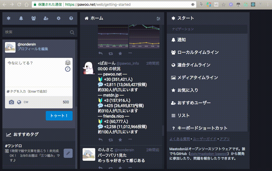Screen dimensions: 272x171
Task: Click the スタート column header
Action: [x=208, y=18]
